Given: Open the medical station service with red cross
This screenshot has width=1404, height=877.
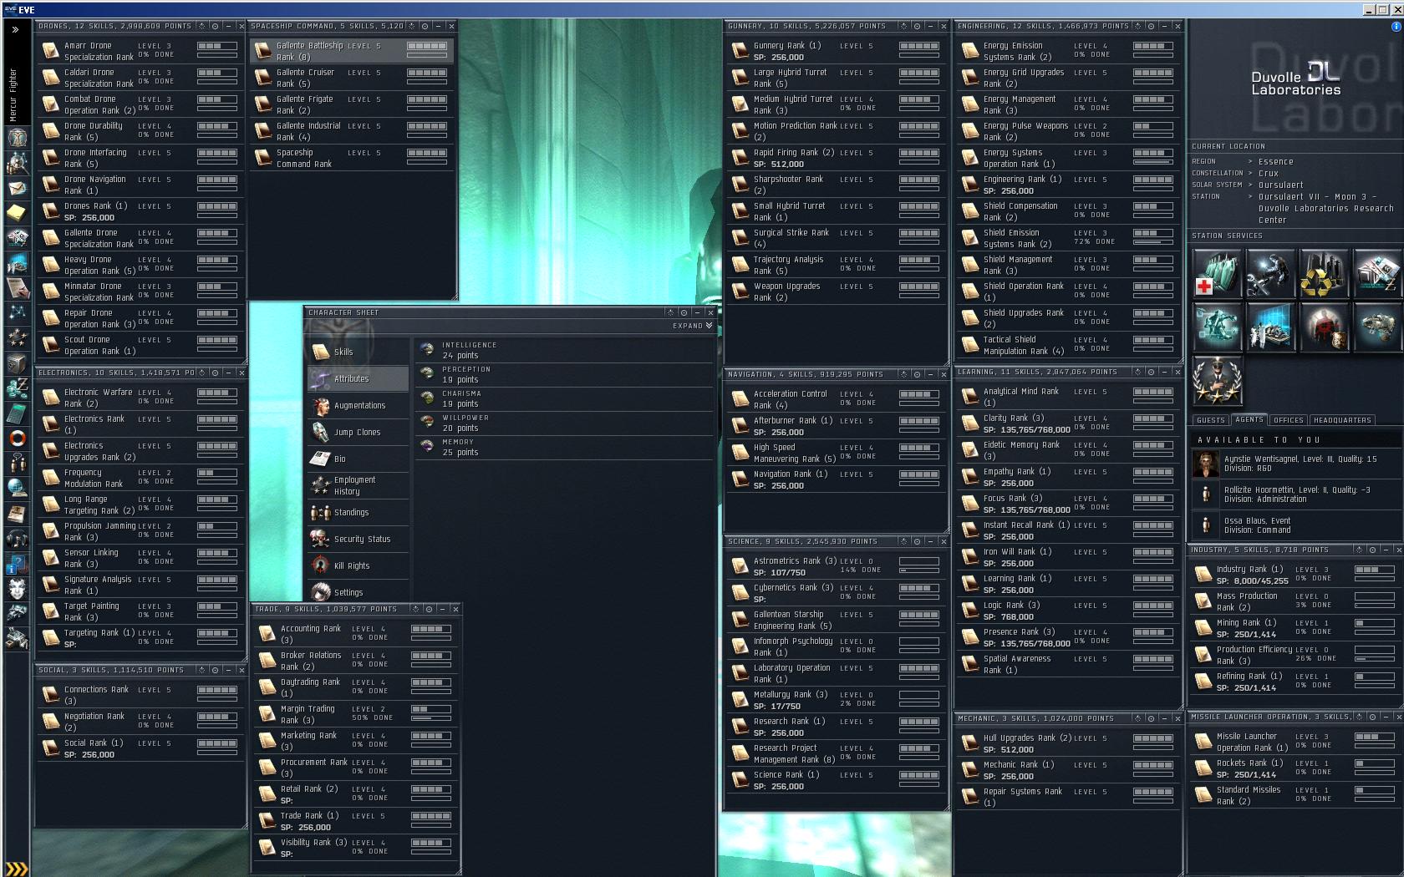Looking at the screenshot, I should point(1217,273).
